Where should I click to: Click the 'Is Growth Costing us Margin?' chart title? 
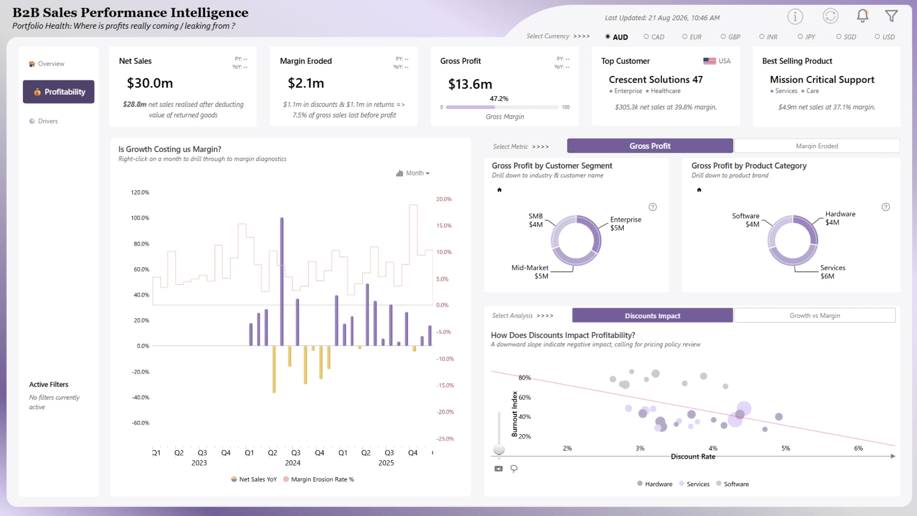coord(170,149)
